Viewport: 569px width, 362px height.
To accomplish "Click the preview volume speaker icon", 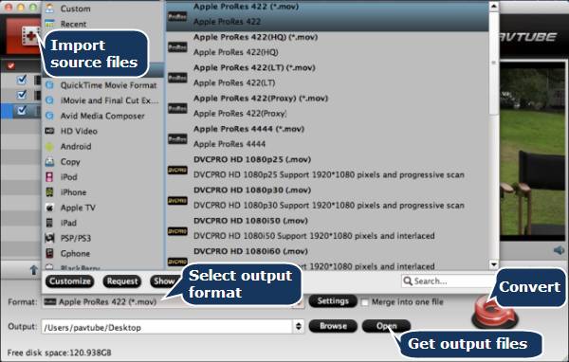I will pyautogui.click(x=559, y=250).
